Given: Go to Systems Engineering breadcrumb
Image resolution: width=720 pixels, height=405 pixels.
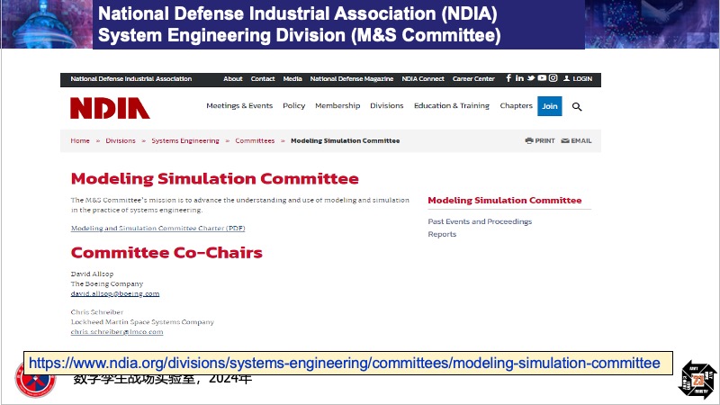Looking at the screenshot, I should tap(185, 140).
